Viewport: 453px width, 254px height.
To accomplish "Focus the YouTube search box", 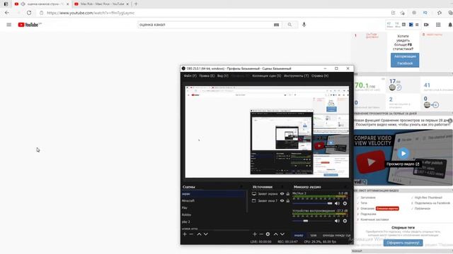I will pyautogui.click(x=205, y=25).
